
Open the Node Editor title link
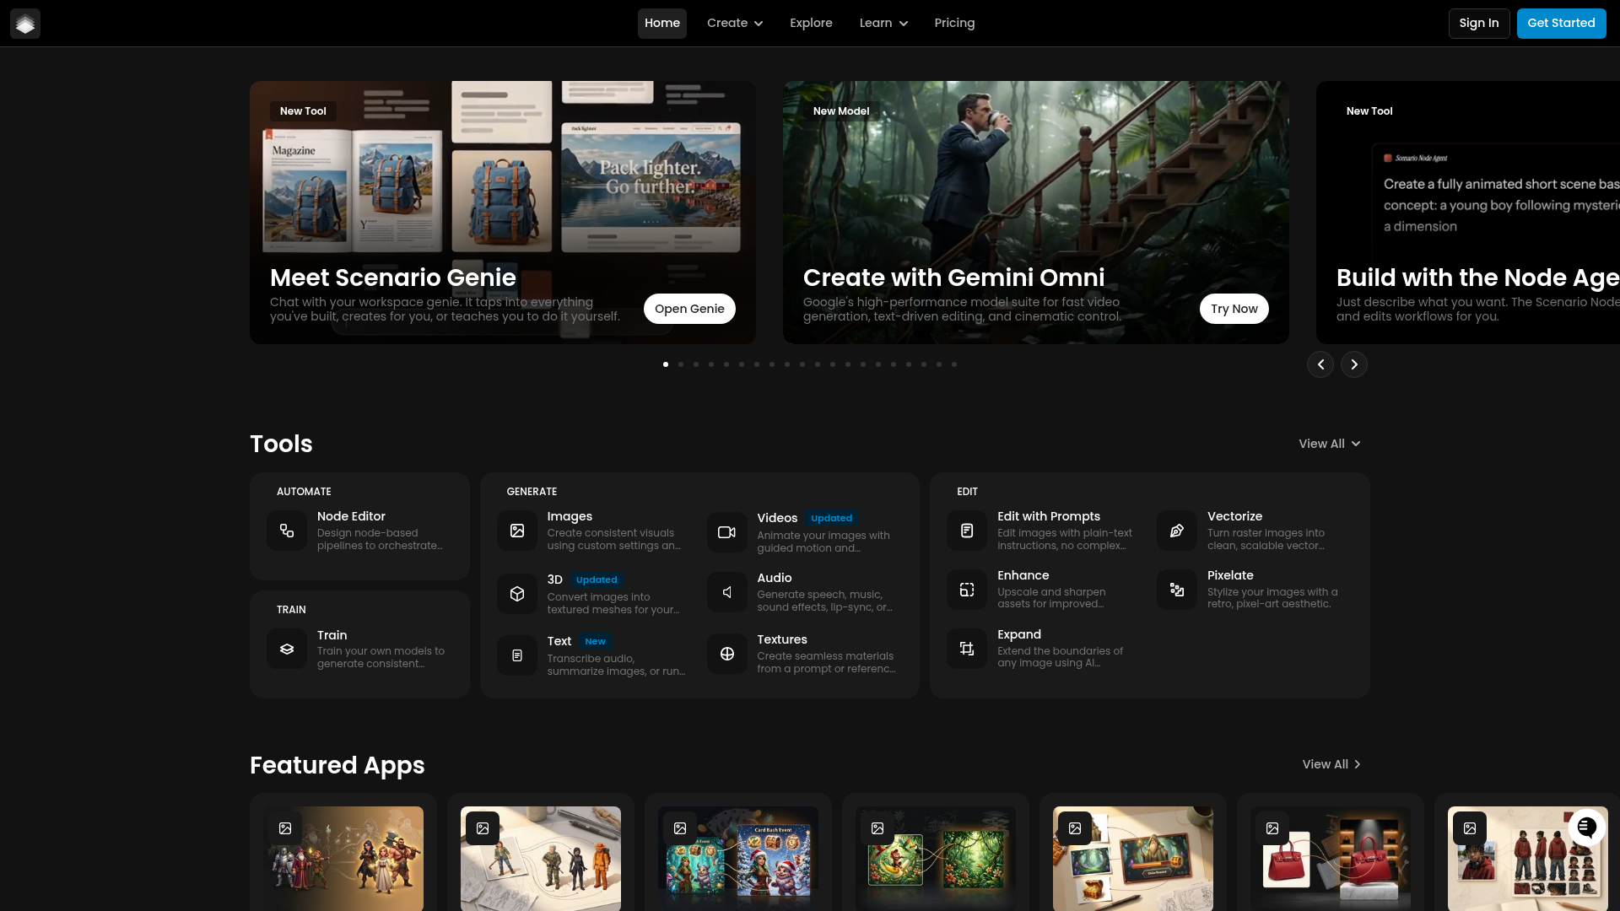tap(351, 516)
